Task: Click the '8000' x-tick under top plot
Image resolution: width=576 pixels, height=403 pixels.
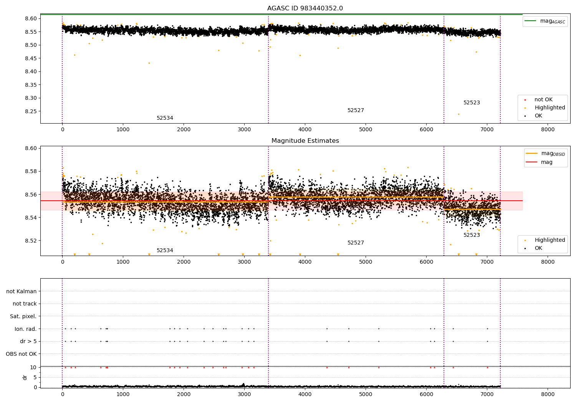Action: [548, 130]
